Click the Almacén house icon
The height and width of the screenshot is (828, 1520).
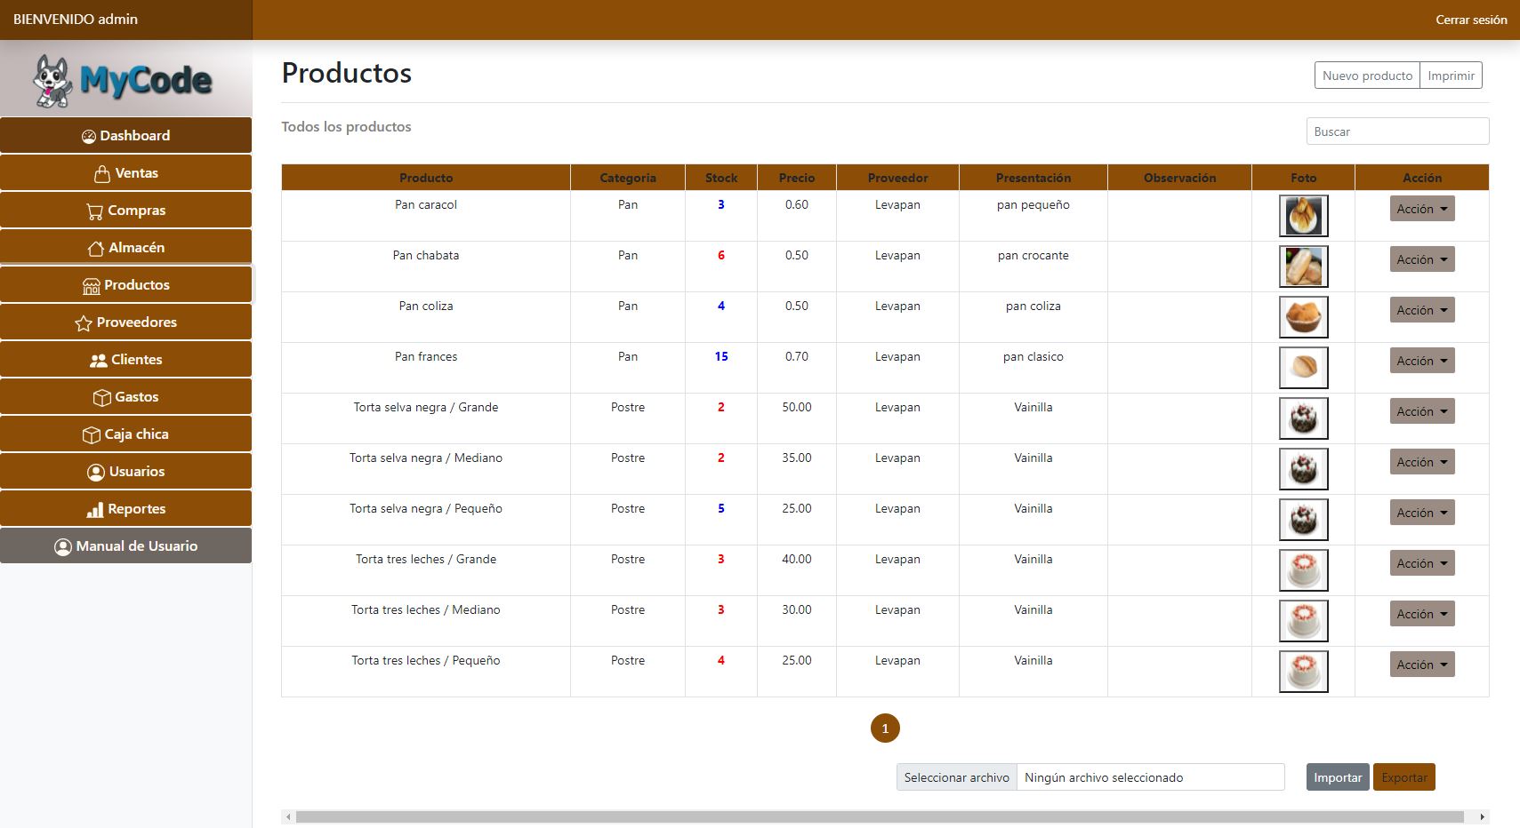[96, 249]
